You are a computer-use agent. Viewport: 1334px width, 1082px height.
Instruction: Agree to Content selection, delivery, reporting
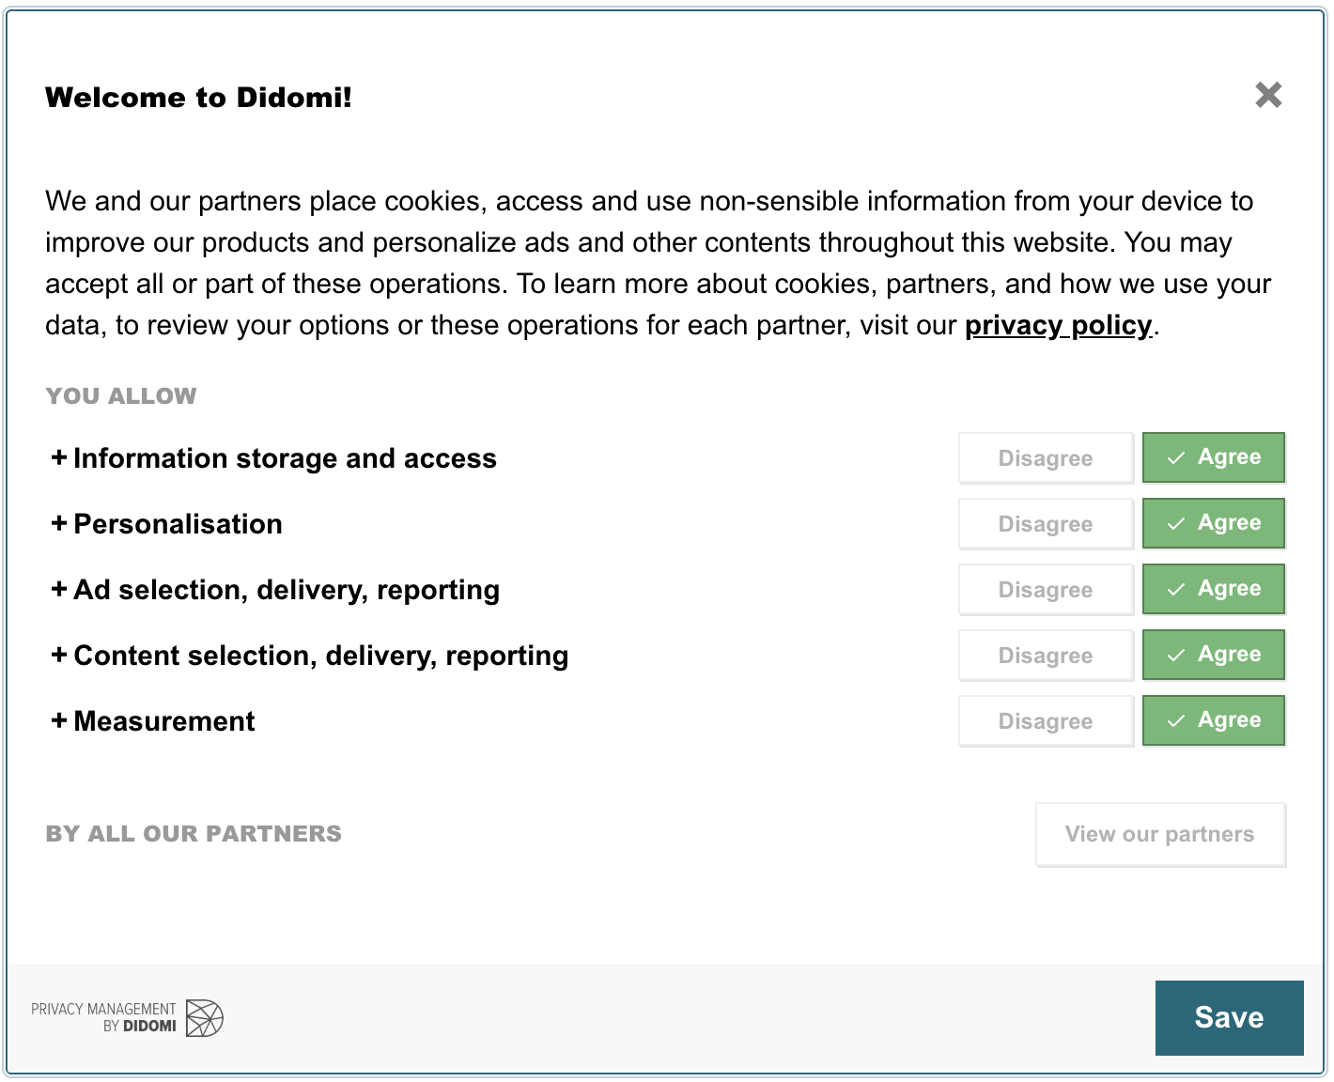[1213, 655]
